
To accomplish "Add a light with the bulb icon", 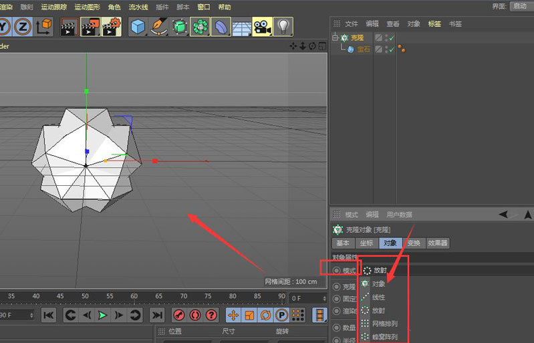I will click(x=283, y=27).
